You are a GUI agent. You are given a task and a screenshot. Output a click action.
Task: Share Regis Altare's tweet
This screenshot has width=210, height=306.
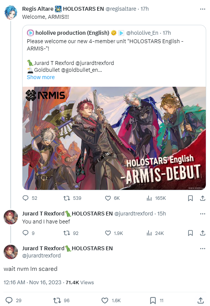click(x=203, y=198)
